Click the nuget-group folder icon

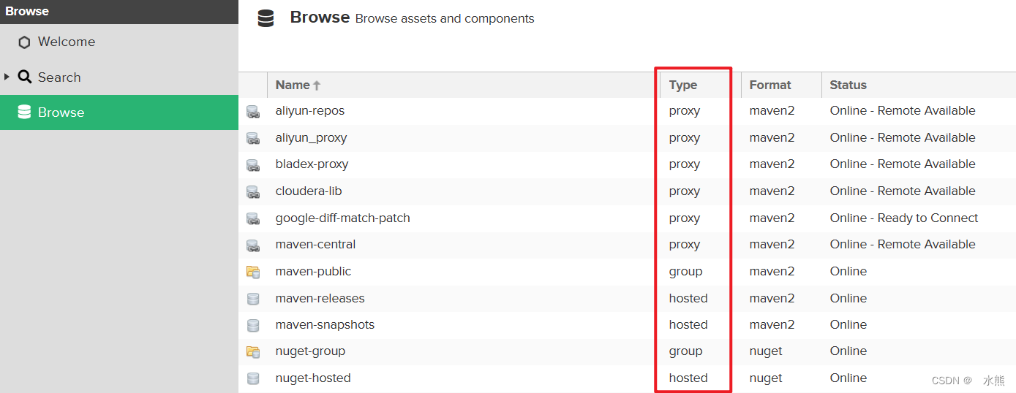click(253, 352)
